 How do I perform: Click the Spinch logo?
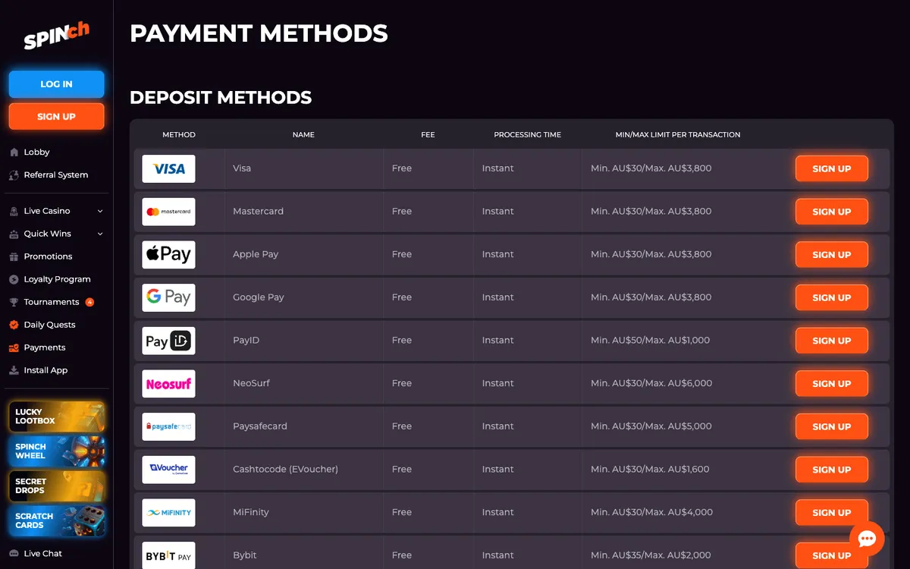pos(57,36)
